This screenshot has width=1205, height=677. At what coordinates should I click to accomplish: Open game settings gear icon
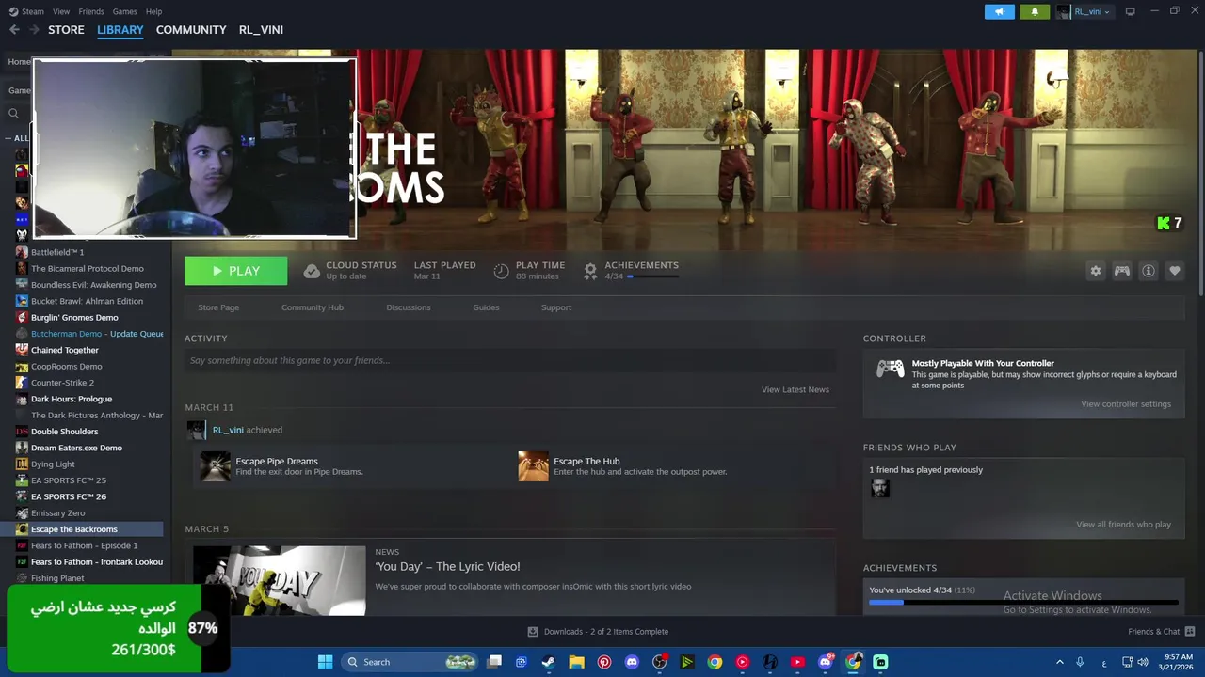(1096, 271)
